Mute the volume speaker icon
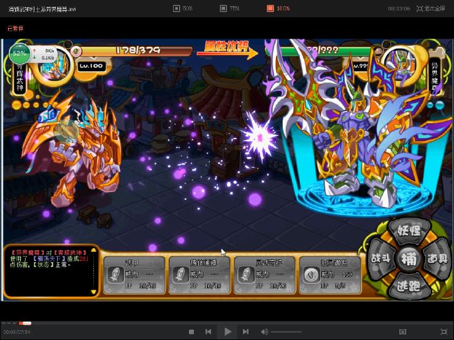 tap(264, 331)
